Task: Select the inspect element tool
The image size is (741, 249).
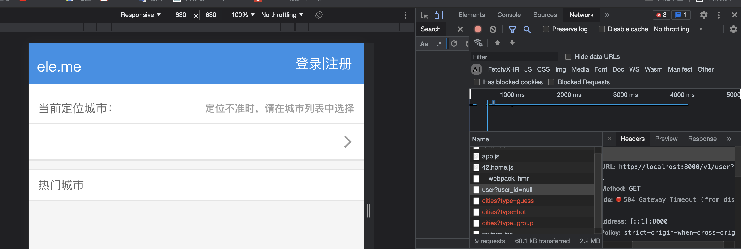Action: [424, 15]
